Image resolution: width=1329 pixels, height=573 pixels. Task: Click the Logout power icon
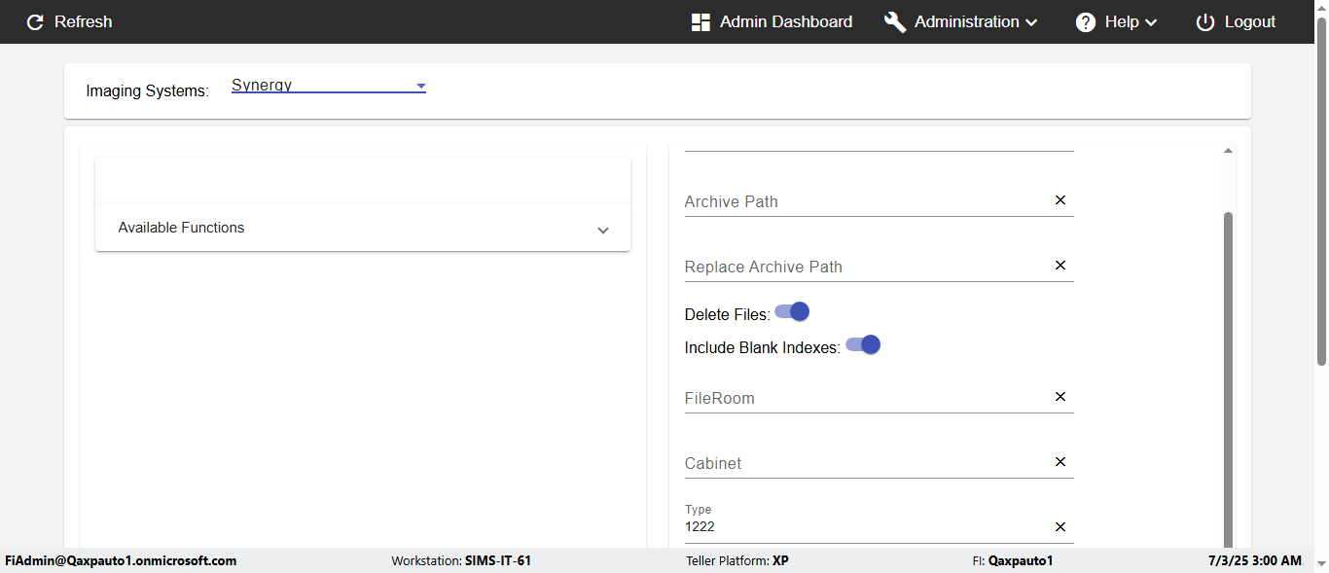tap(1205, 22)
